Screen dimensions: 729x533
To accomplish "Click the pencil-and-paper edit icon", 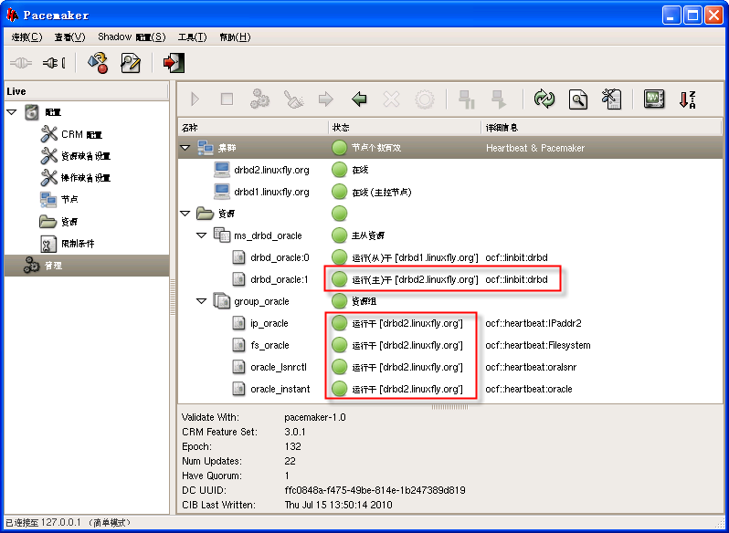I will coord(130,63).
